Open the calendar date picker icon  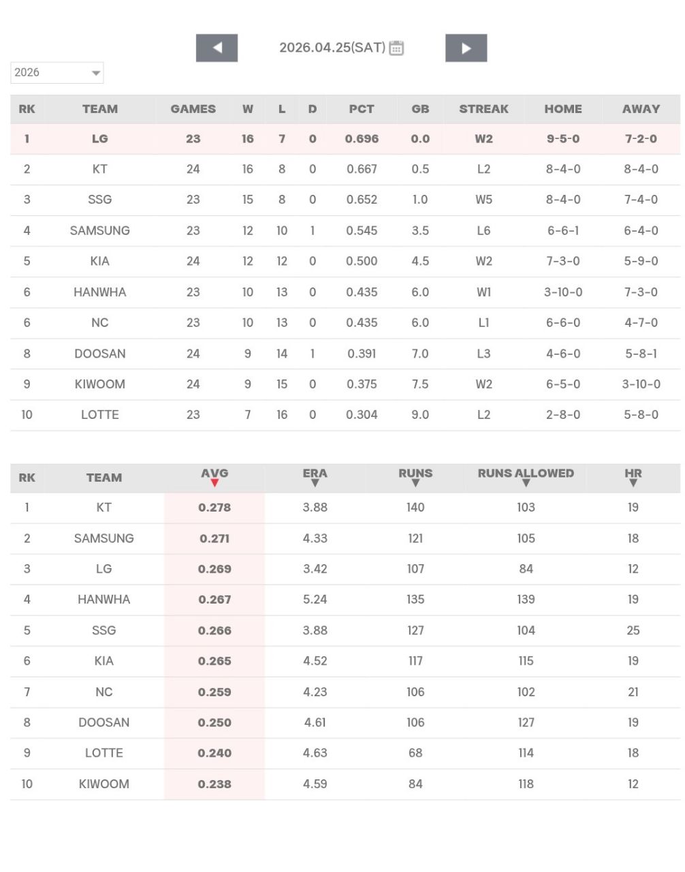tap(396, 48)
